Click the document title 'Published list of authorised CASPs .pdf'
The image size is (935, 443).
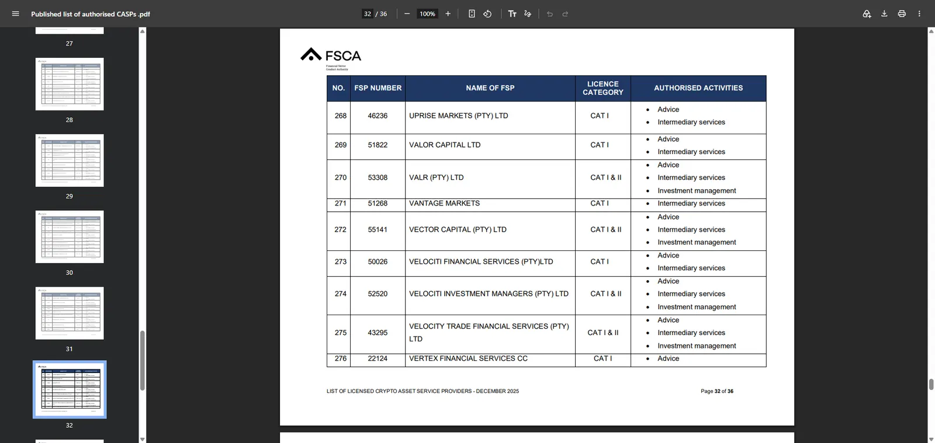tap(91, 14)
